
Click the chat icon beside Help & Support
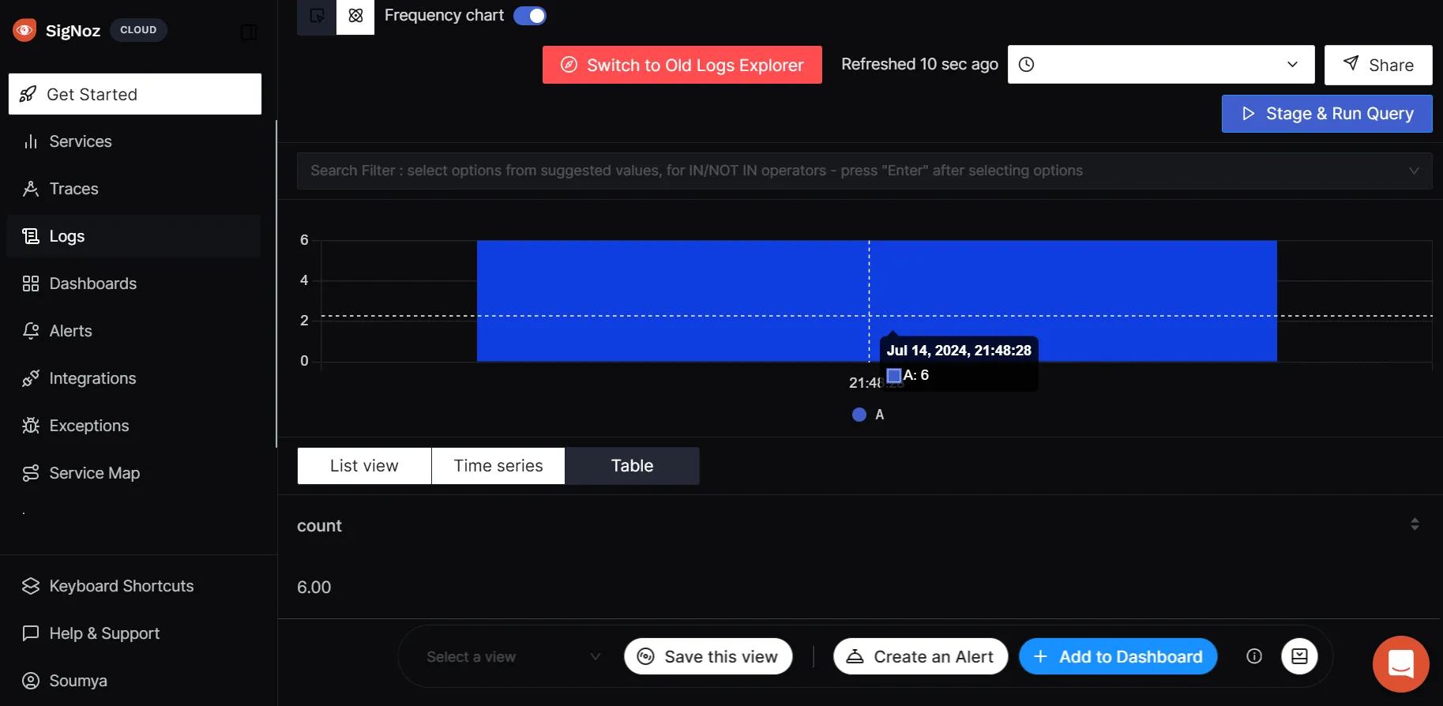pos(31,633)
